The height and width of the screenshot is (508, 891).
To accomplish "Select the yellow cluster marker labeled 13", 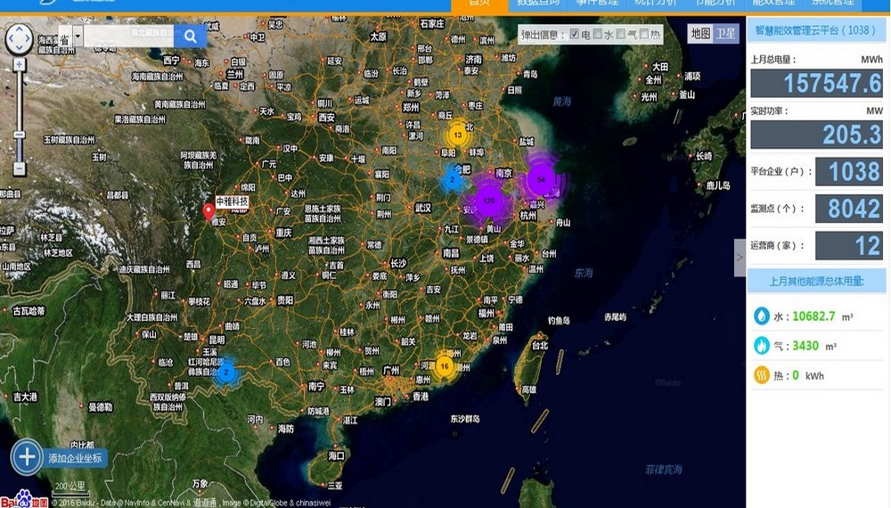I will (457, 135).
